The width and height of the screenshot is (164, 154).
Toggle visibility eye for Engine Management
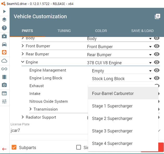point(157,70)
